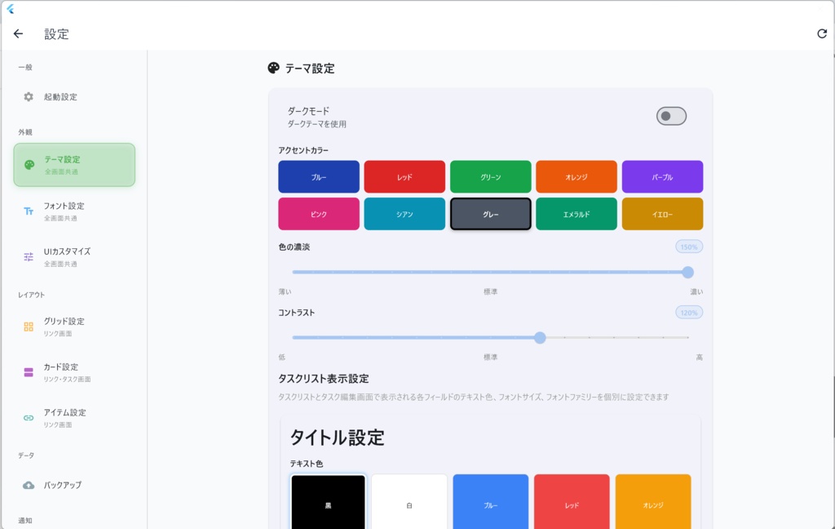This screenshot has height=529, width=835.
Task: Select the ピンク accent color
Action: pos(318,214)
